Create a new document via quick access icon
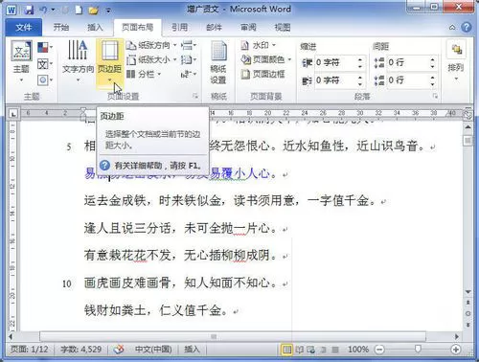The height and width of the screenshot is (362, 479). (x=79, y=10)
